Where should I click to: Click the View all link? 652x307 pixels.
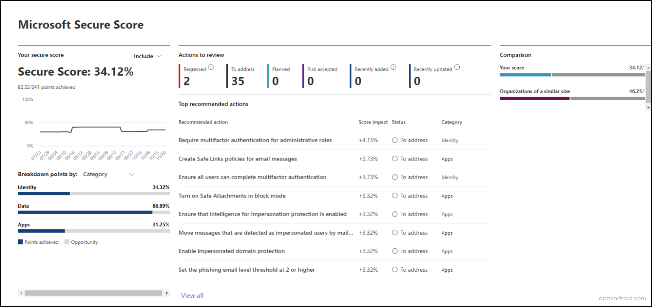pos(192,296)
